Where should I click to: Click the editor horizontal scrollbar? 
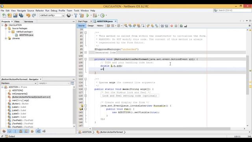[x=161, y=129]
